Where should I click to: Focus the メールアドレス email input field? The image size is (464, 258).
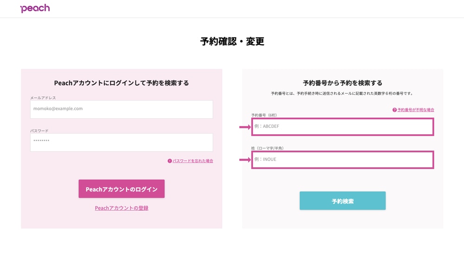click(121, 109)
